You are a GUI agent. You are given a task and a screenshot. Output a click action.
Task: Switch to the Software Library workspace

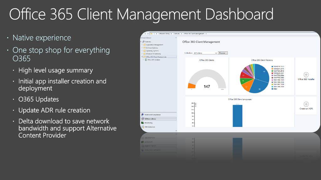point(158,119)
